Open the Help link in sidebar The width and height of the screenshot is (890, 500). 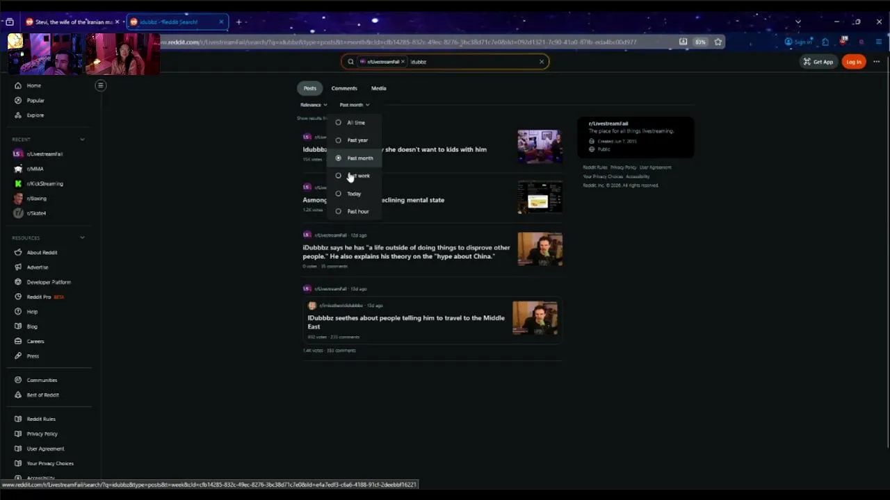pos(32,312)
